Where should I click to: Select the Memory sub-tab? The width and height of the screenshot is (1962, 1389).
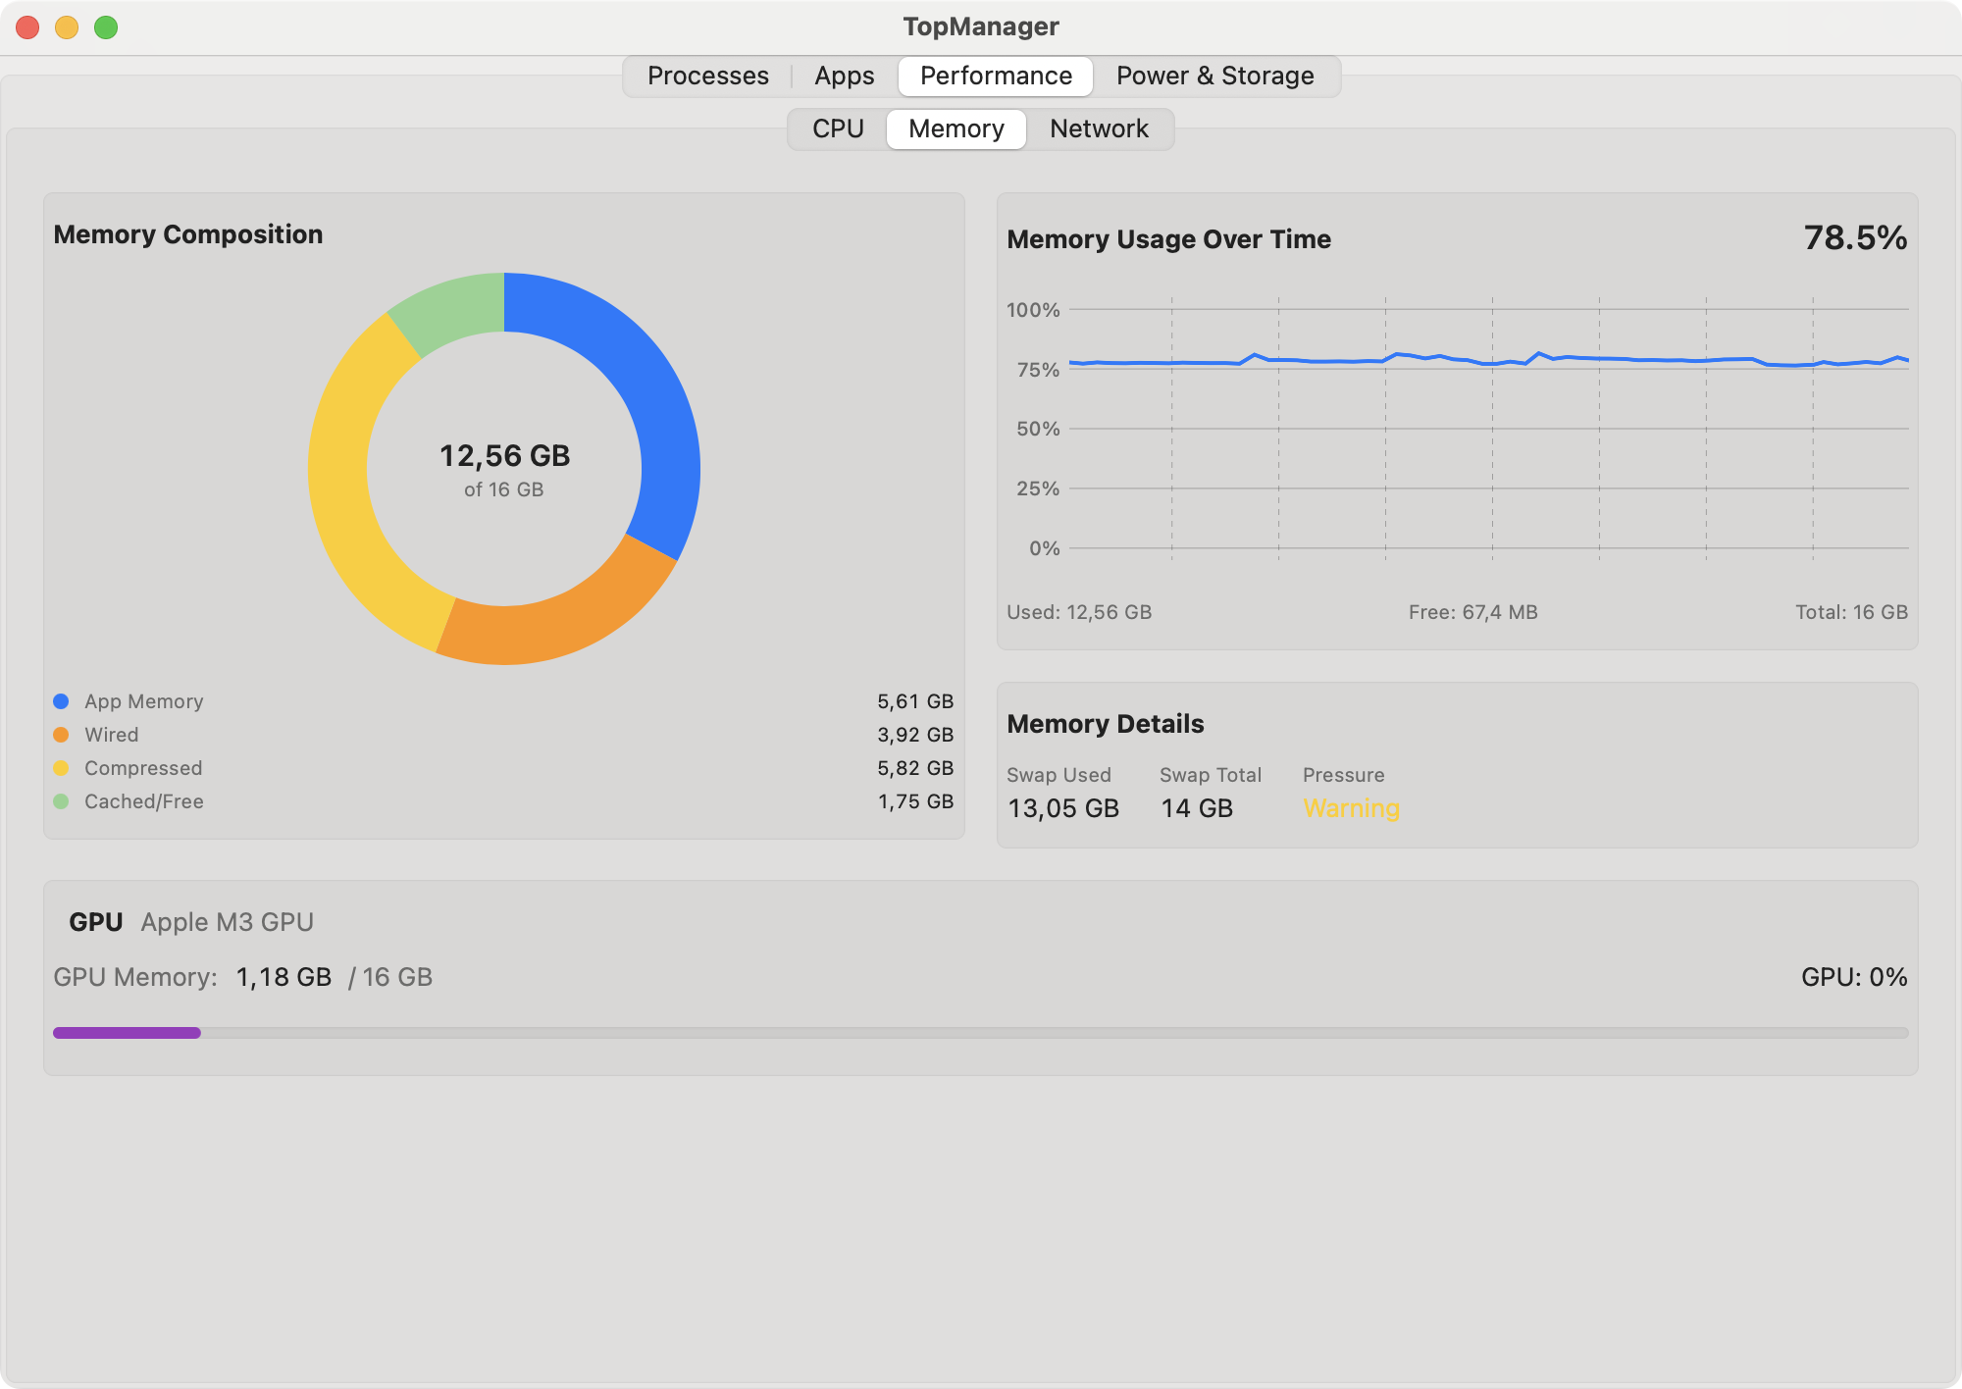(955, 129)
